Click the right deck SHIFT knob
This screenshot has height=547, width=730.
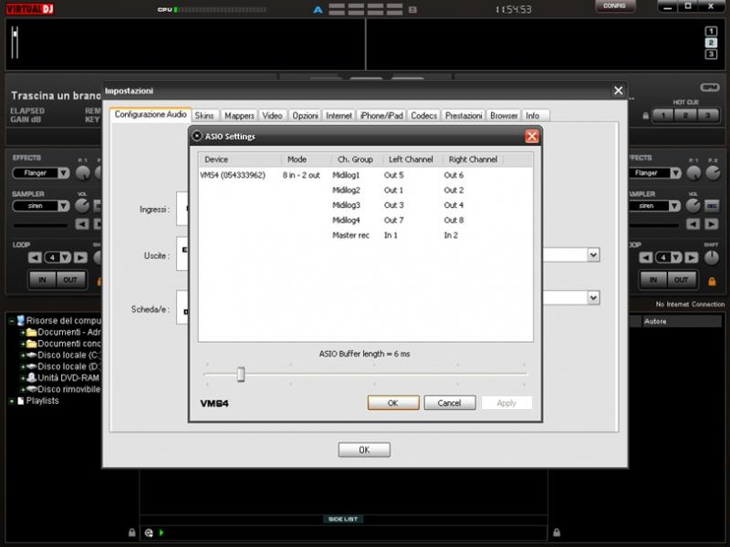pyautogui.click(x=712, y=258)
